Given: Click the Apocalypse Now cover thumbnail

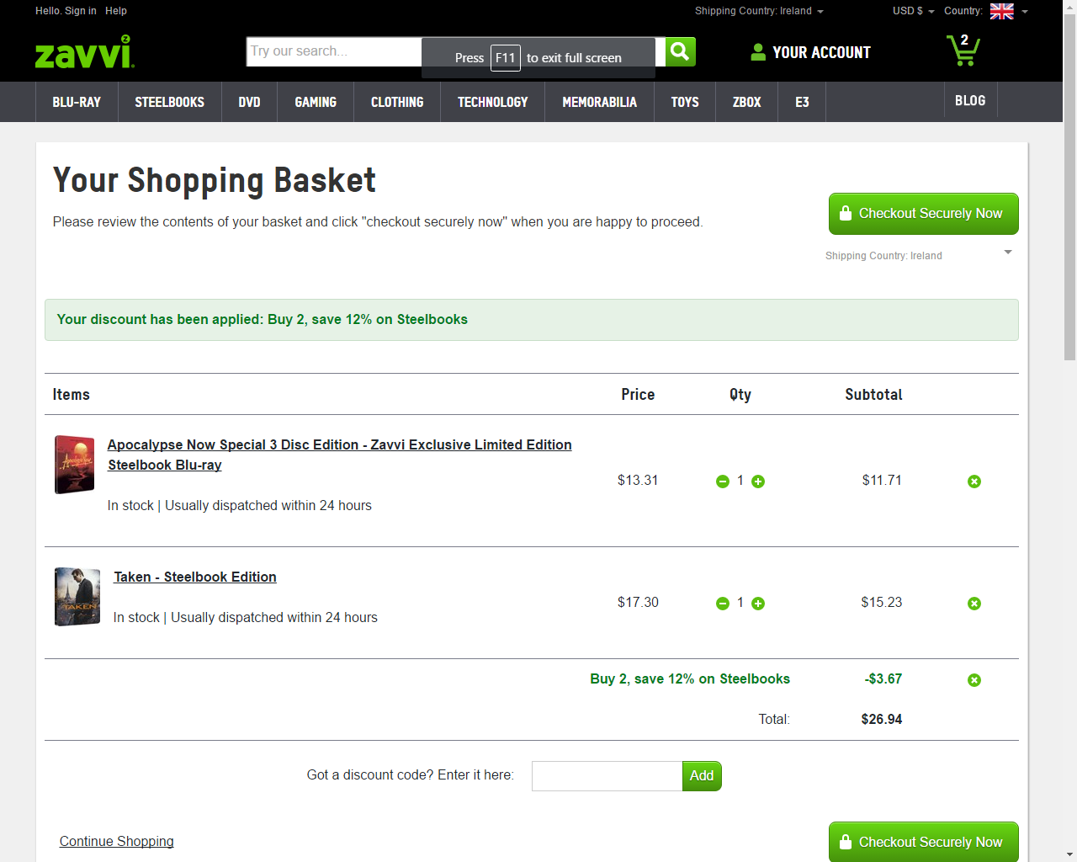Looking at the screenshot, I should click(x=74, y=465).
